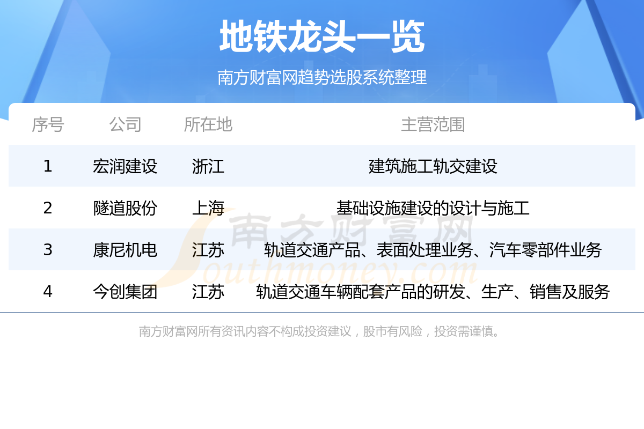
Task: Click row number 4 cell
Action: point(48,292)
